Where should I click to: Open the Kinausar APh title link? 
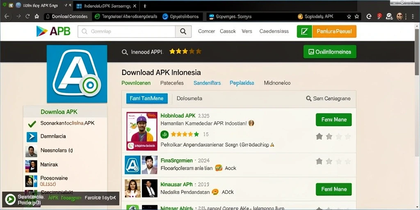pyautogui.click(x=176, y=184)
